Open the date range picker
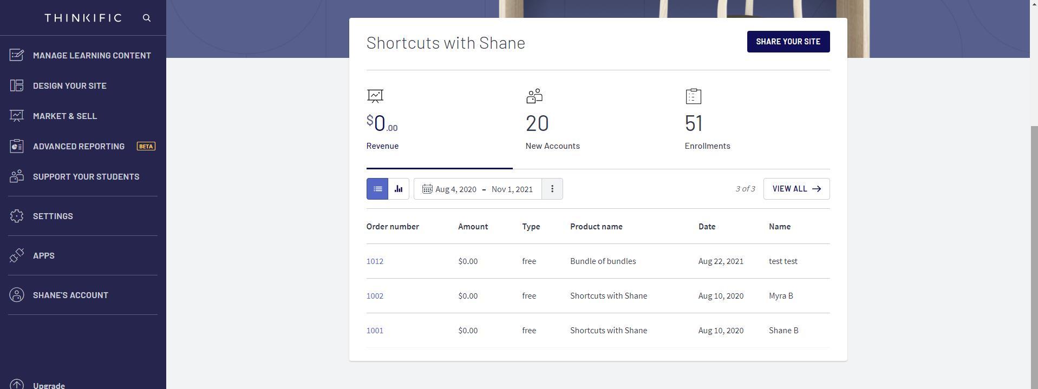 click(478, 189)
